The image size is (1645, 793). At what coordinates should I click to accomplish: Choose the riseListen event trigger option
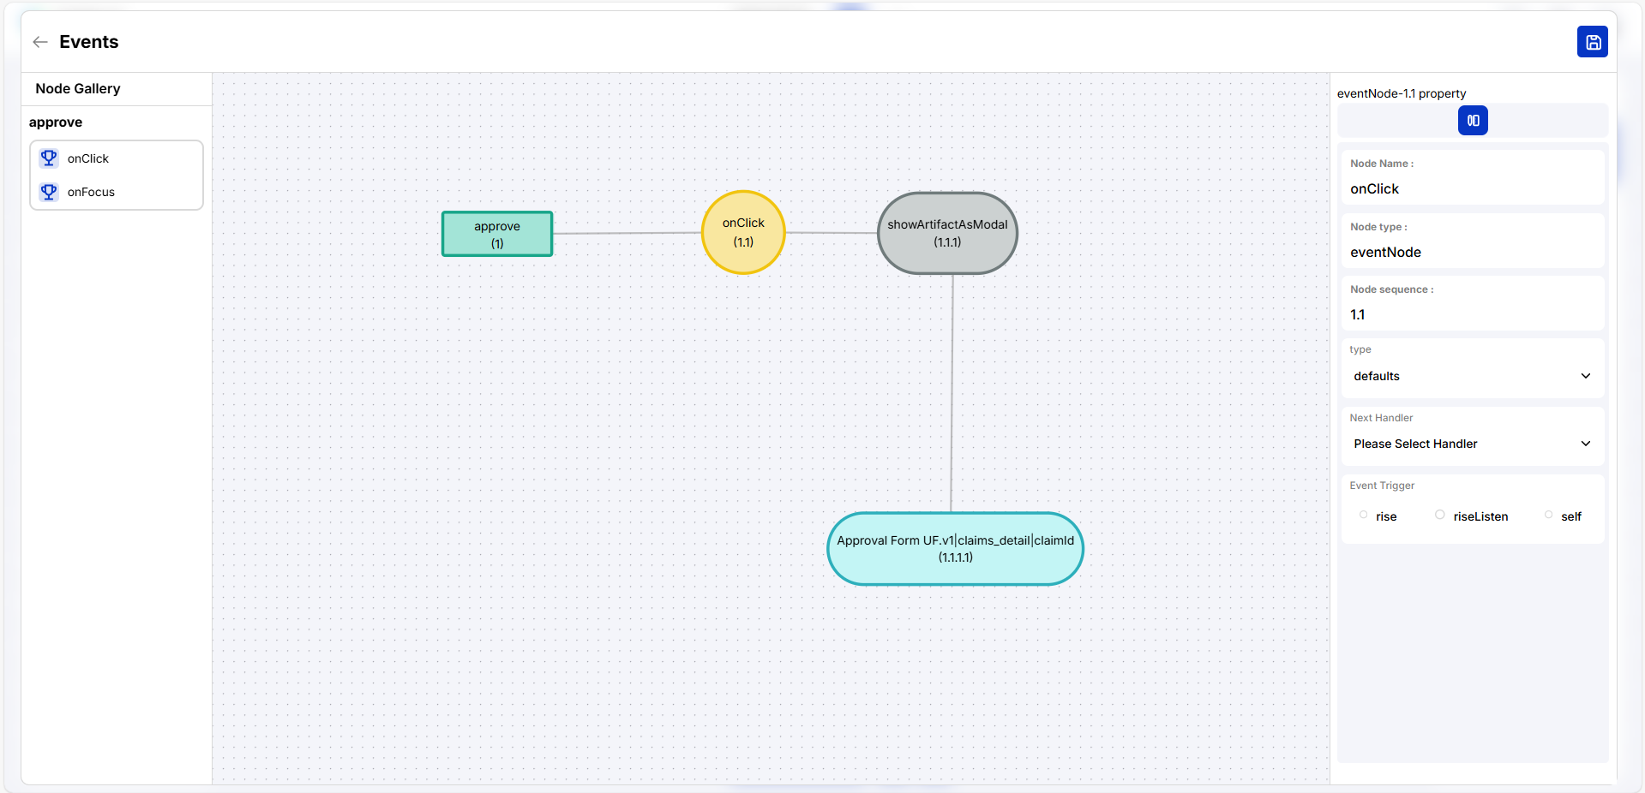(x=1440, y=516)
